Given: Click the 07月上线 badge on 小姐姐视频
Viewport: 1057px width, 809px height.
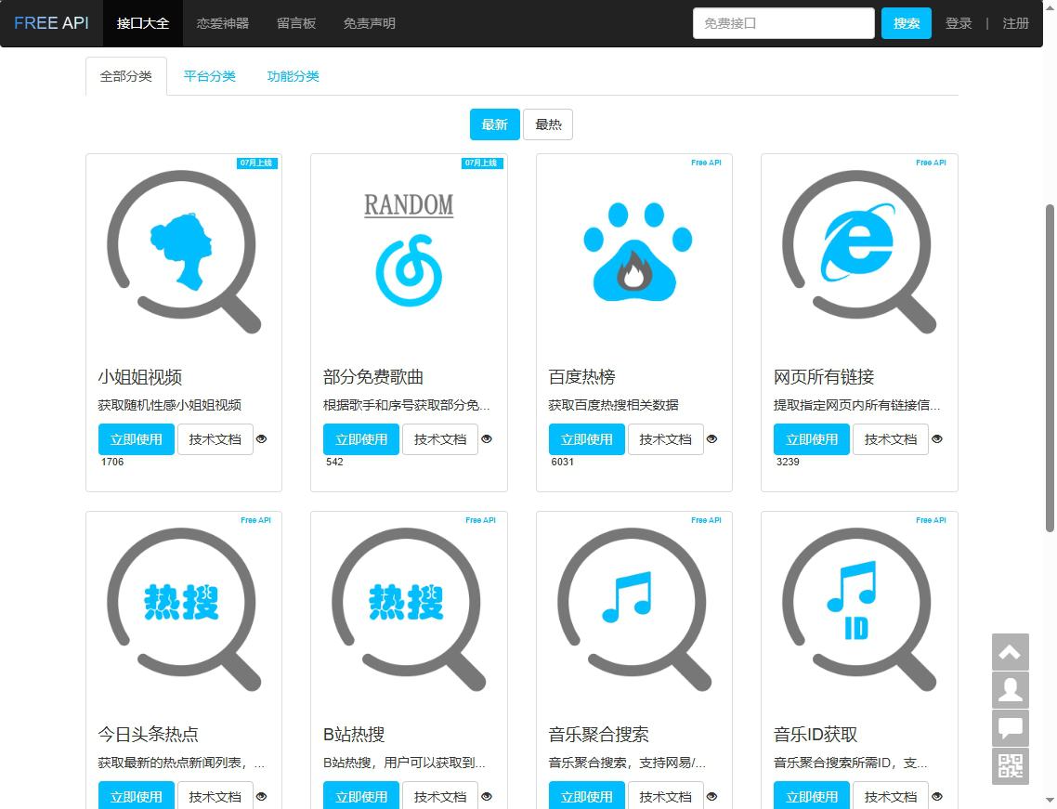Looking at the screenshot, I should pyautogui.click(x=257, y=163).
